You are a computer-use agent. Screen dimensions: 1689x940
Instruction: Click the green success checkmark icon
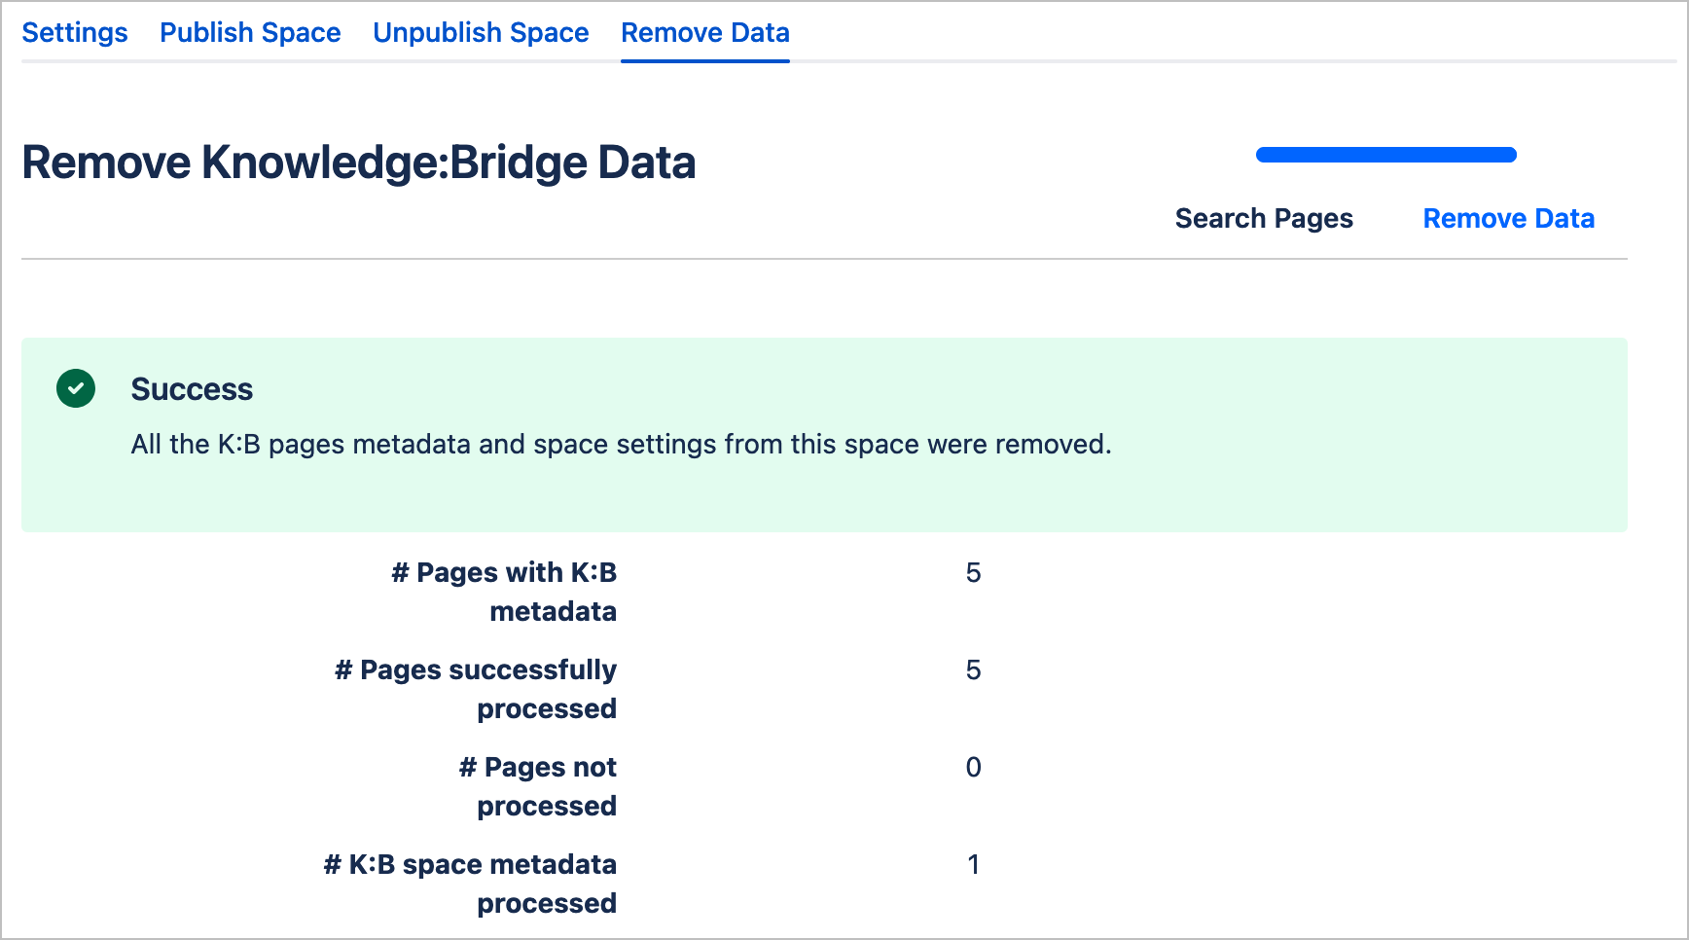tap(76, 388)
